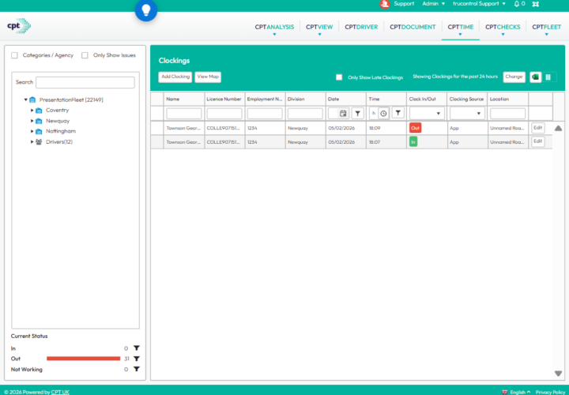Click the Time column filter funnel
Screen dimensions: 569x395
coord(398,113)
